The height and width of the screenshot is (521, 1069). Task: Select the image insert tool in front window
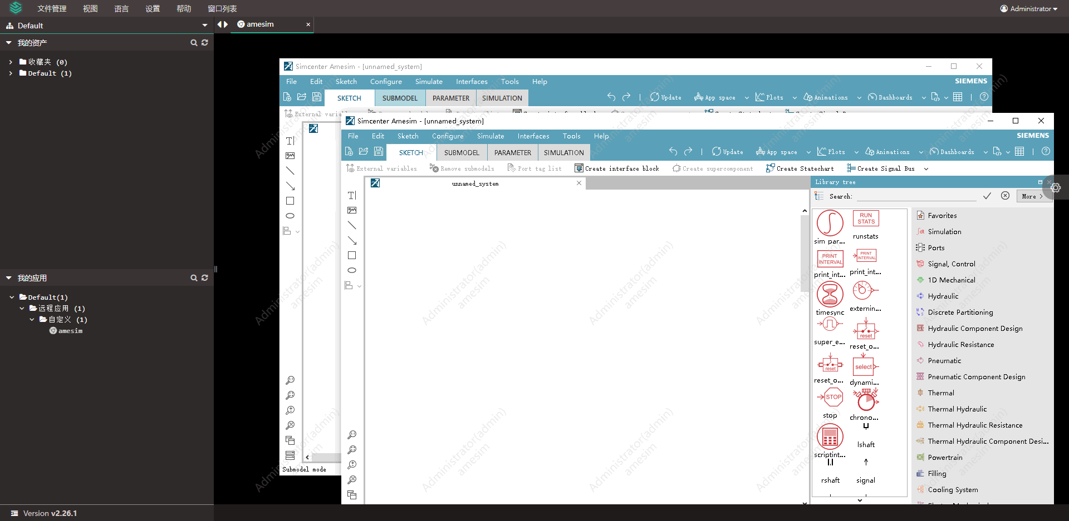[x=352, y=210]
